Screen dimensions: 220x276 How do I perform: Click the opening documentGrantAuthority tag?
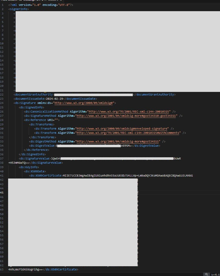[x=34, y=95]
